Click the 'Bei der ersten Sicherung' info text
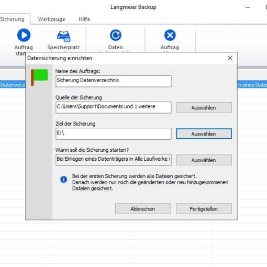 click(150, 182)
